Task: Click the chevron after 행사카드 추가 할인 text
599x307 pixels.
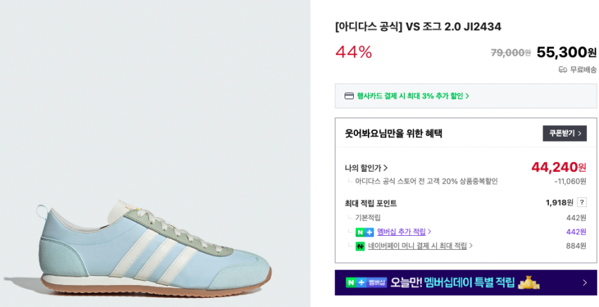Action: pyautogui.click(x=467, y=96)
